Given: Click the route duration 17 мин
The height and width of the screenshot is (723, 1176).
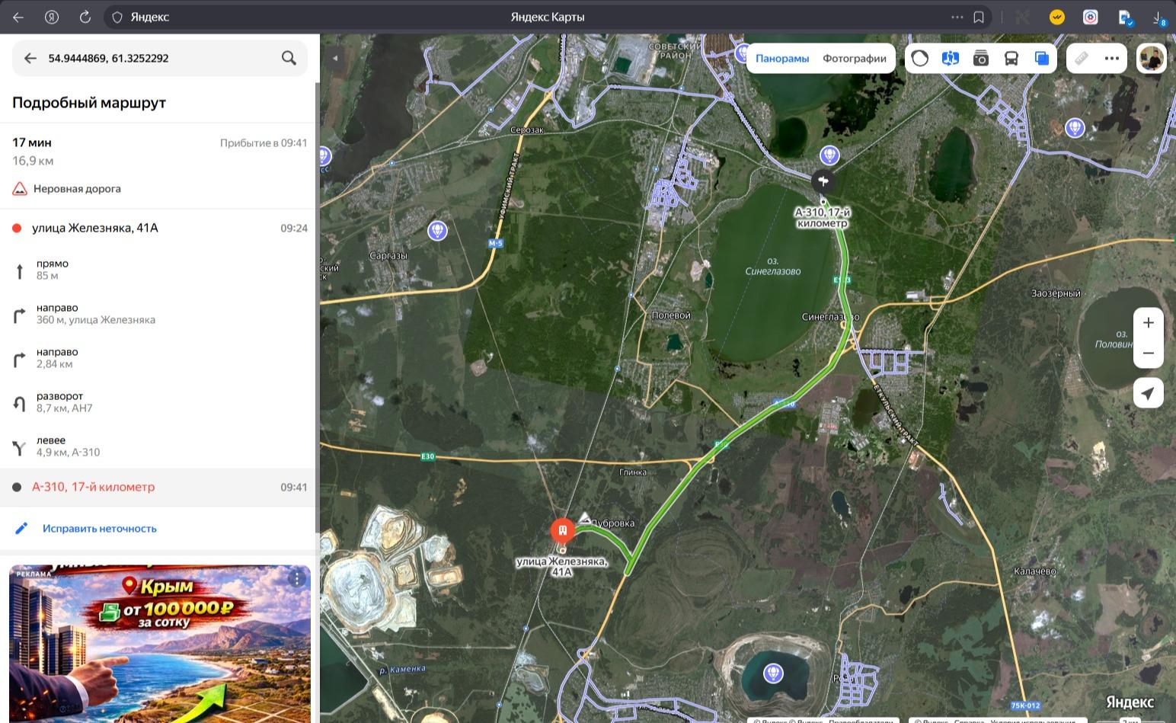Looking at the screenshot, I should click(32, 142).
